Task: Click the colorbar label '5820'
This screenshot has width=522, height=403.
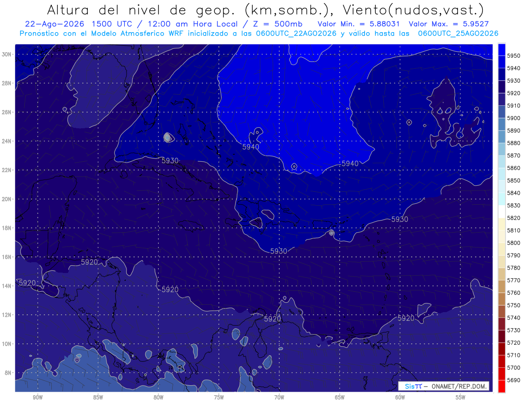Action: tap(514, 218)
